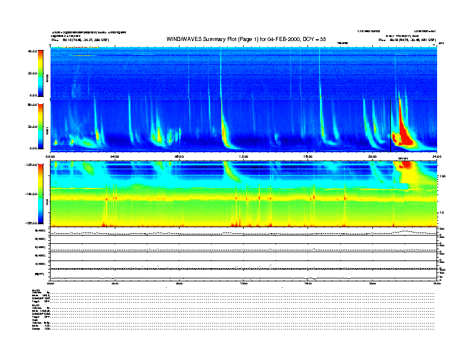
Task: Click the -140.00 color bar label
Action: [x=31, y=194]
